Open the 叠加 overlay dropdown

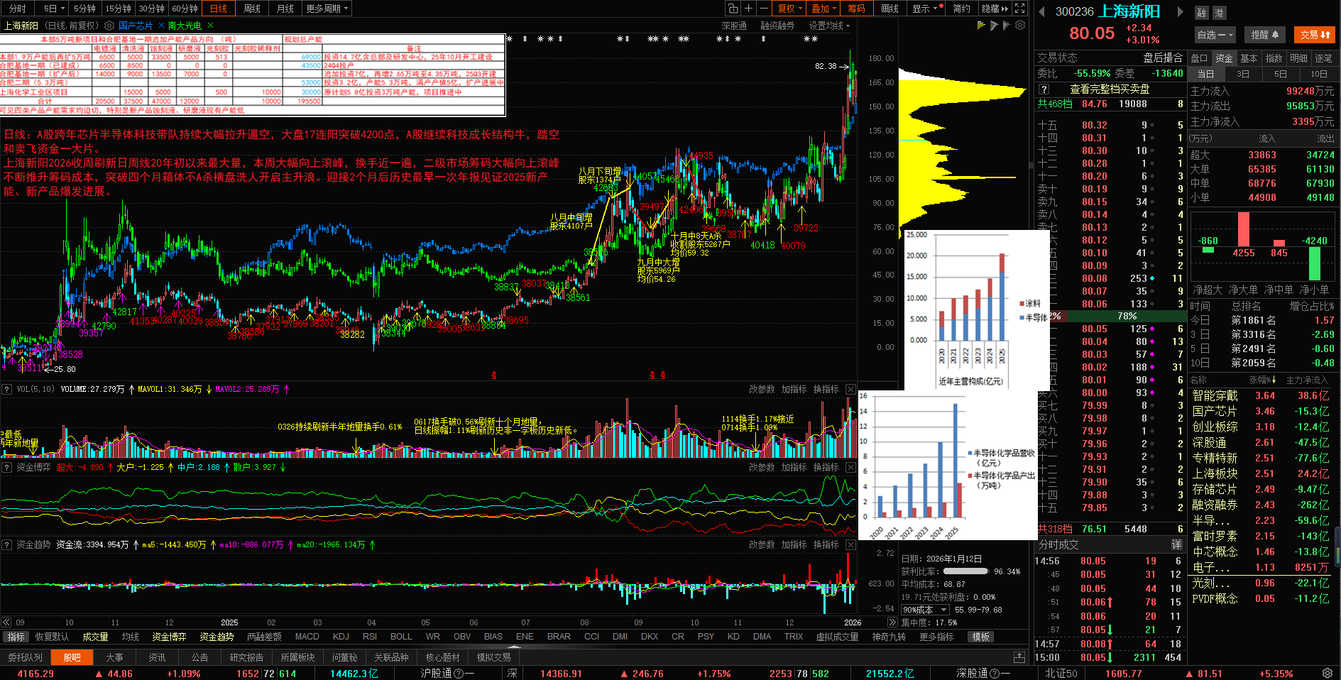coord(823,9)
